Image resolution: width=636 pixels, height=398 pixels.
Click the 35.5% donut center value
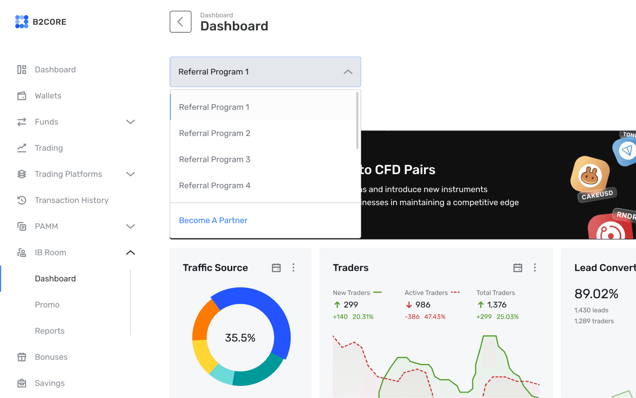(x=240, y=338)
